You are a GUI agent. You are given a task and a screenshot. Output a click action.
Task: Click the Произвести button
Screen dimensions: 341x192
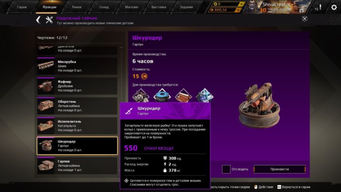[280, 169]
